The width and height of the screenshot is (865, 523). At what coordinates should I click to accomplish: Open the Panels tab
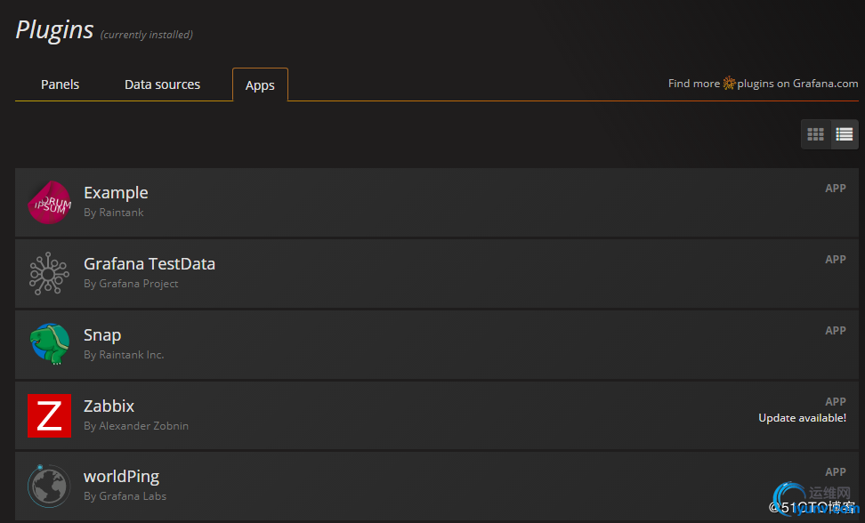[60, 84]
